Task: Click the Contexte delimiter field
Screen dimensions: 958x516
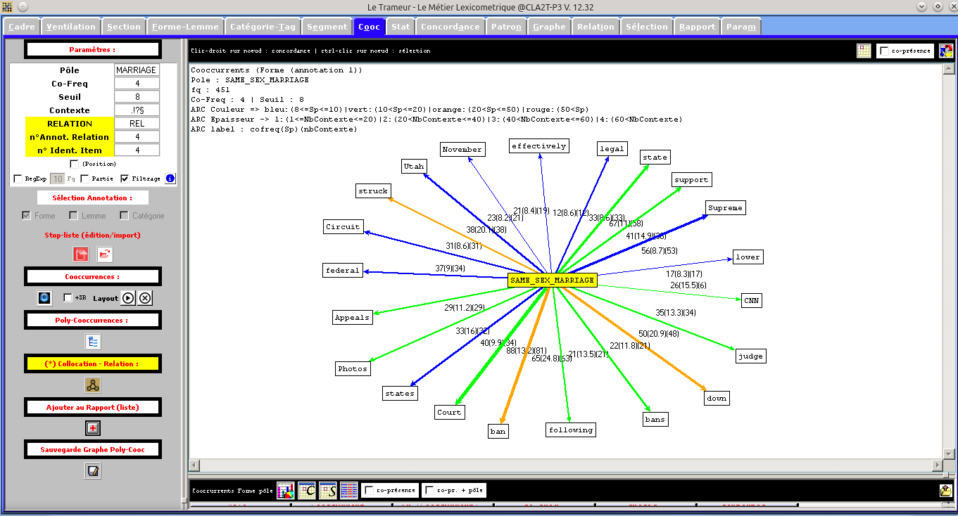Action: pos(137,110)
